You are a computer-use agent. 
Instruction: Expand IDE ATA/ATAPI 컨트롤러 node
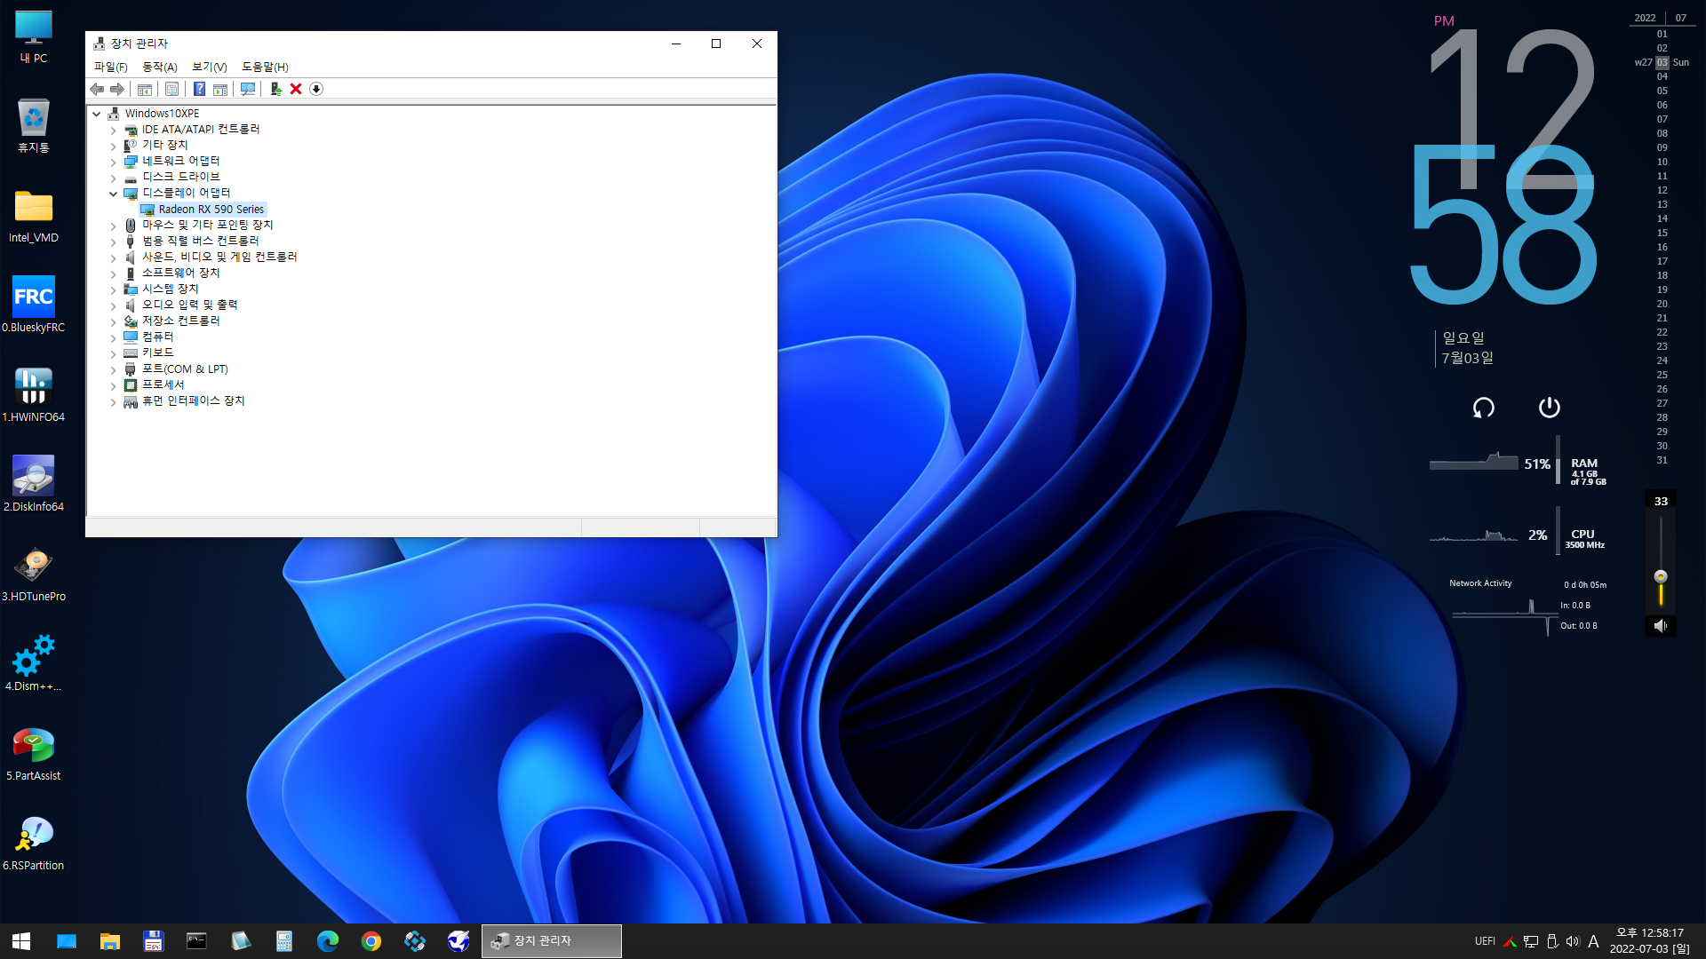[x=113, y=130]
